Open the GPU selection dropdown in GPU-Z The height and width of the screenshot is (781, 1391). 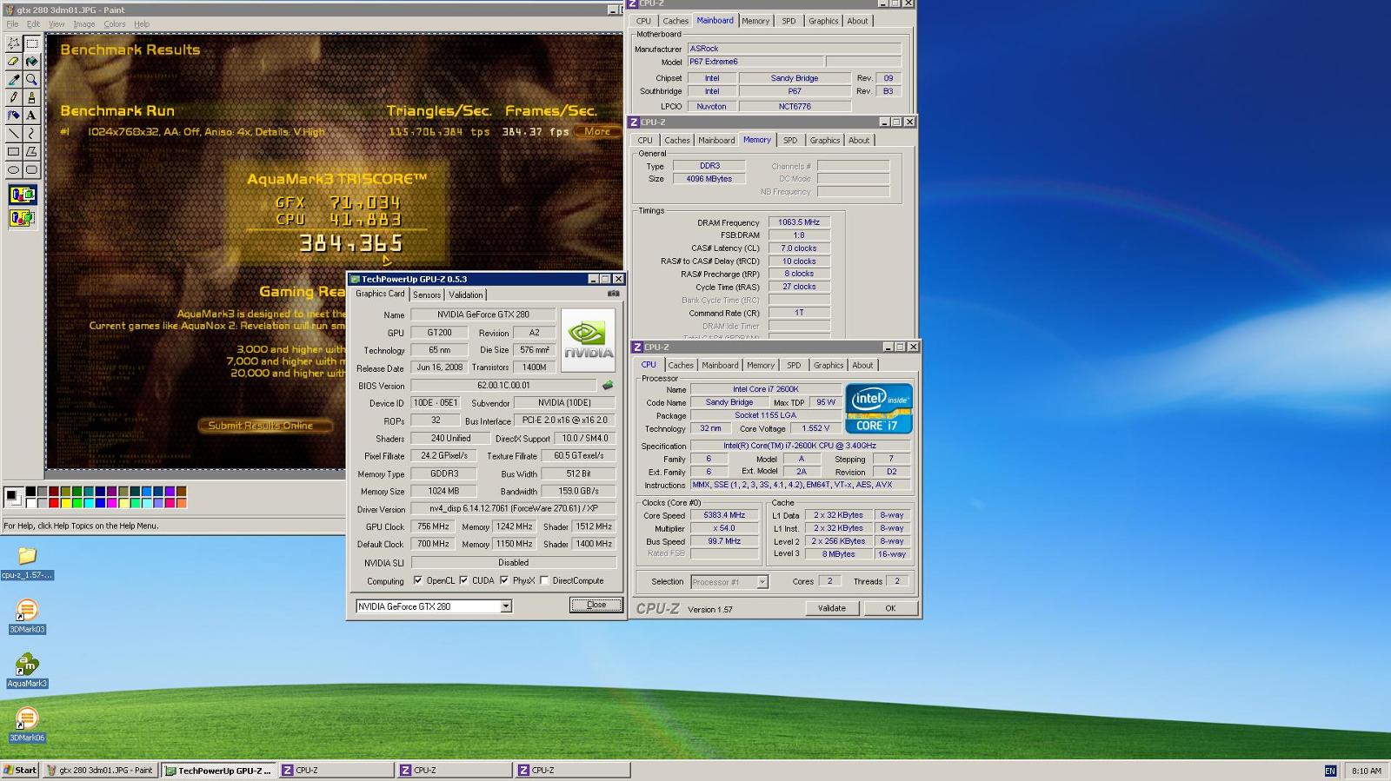506,606
